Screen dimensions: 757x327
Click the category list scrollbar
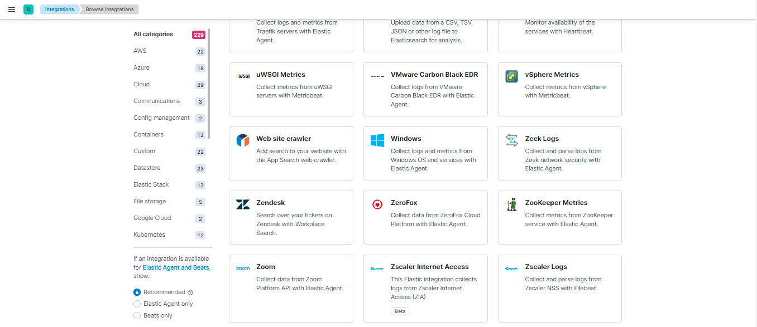click(x=209, y=84)
